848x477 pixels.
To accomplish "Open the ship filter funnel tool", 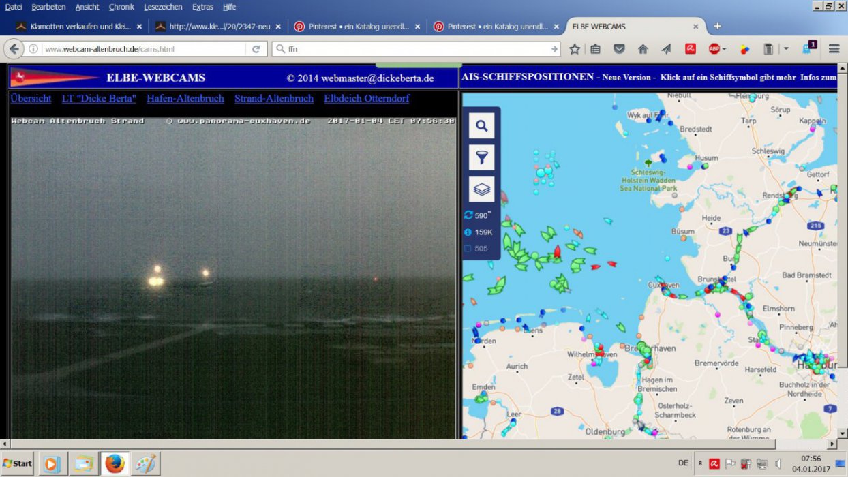I will click(482, 157).
